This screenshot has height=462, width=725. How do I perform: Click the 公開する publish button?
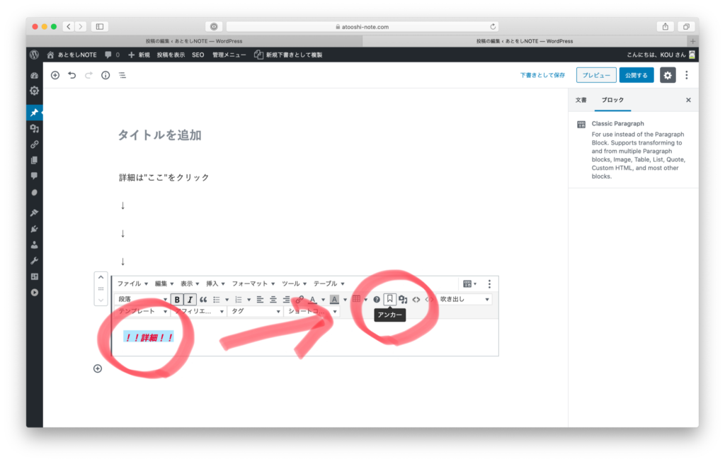click(x=636, y=75)
